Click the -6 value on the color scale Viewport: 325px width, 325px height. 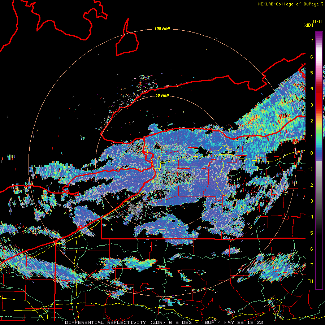310,249
